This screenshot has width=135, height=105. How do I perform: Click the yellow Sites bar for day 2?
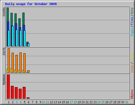click(11, 71)
